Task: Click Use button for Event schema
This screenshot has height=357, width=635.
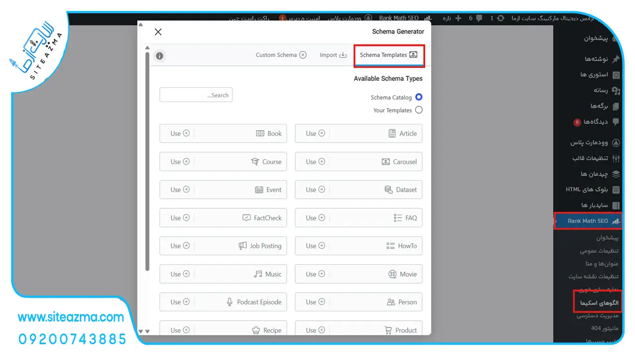Action: 180,189
